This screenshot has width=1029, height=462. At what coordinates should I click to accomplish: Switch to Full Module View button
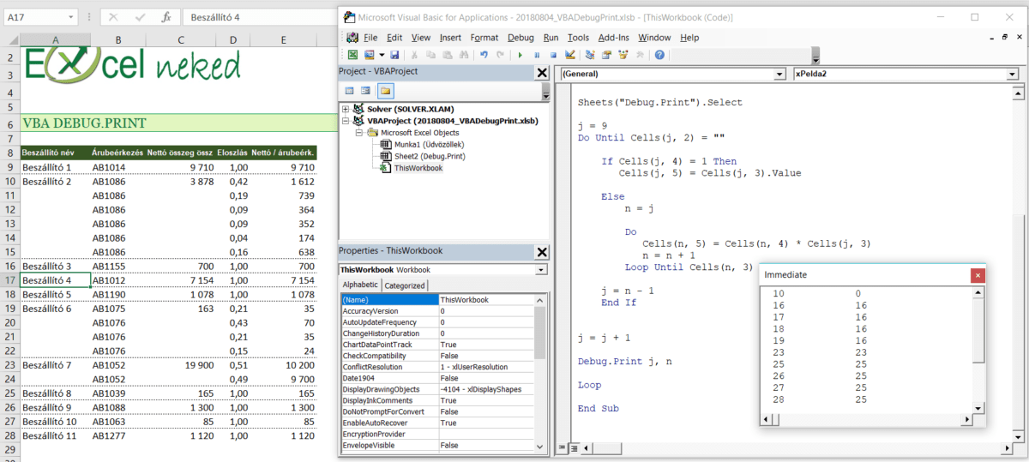[574, 447]
